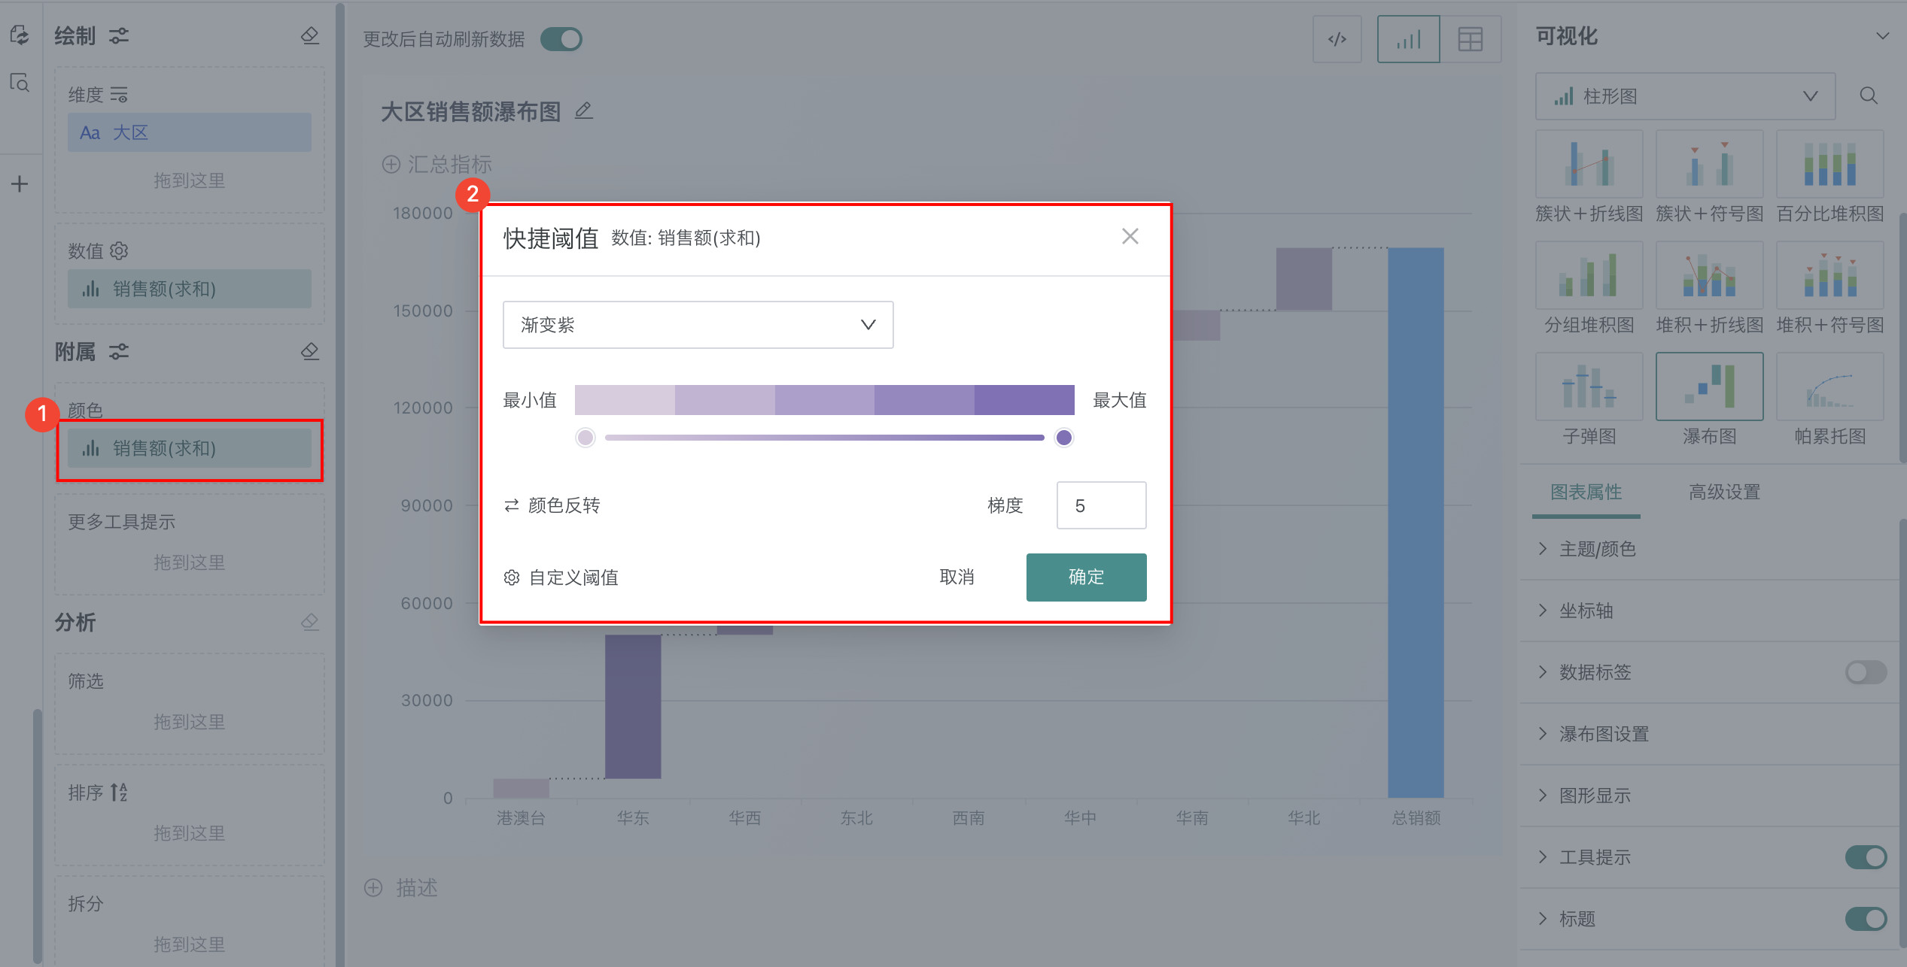
Task: Open the 数值 settings gear icon
Action: tap(119, 250)
